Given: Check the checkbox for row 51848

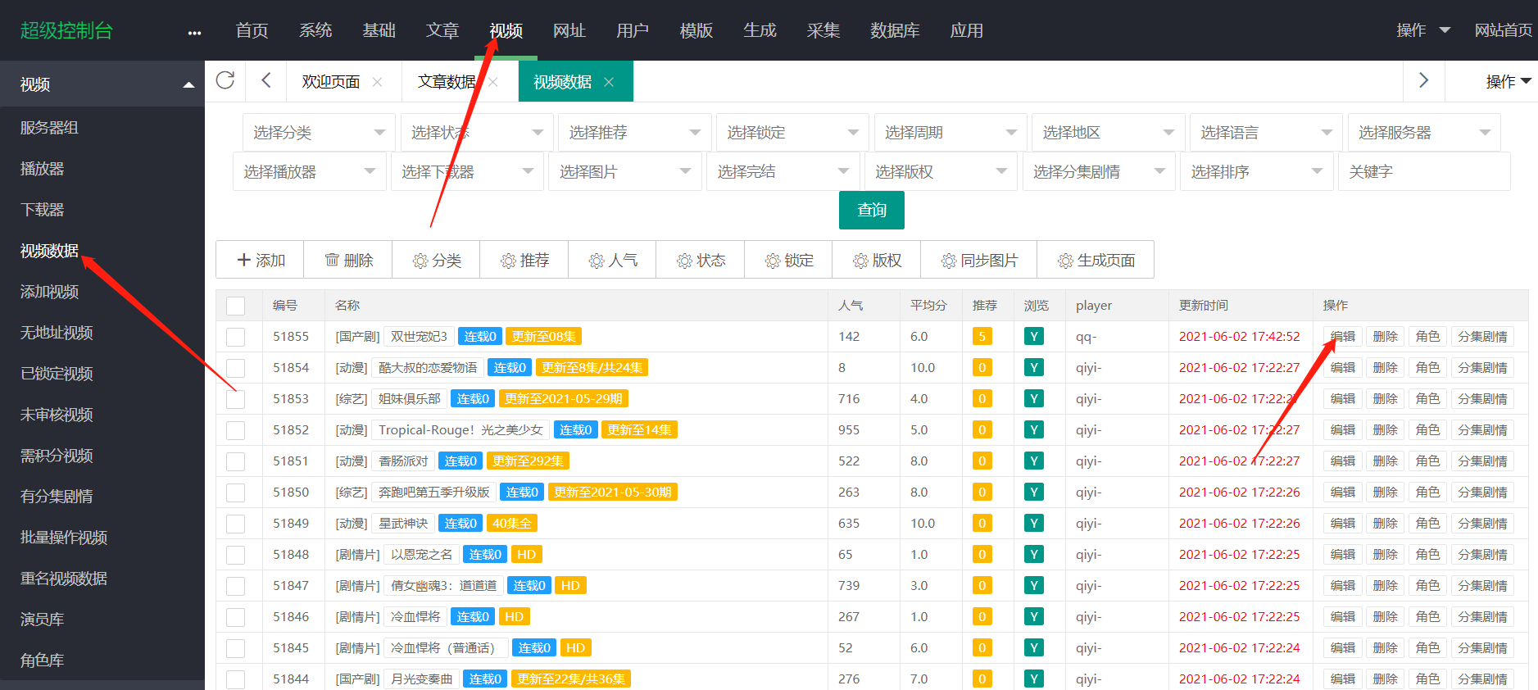Looking at the screenshot, I should point(236,555).
